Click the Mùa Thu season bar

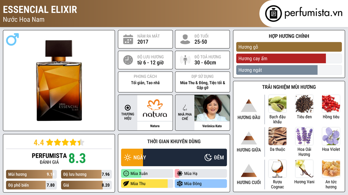coord(147,184)
